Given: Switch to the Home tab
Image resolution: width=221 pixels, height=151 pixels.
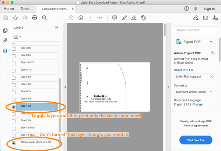Looking at the screenshot, I should (x=9, y=8).
